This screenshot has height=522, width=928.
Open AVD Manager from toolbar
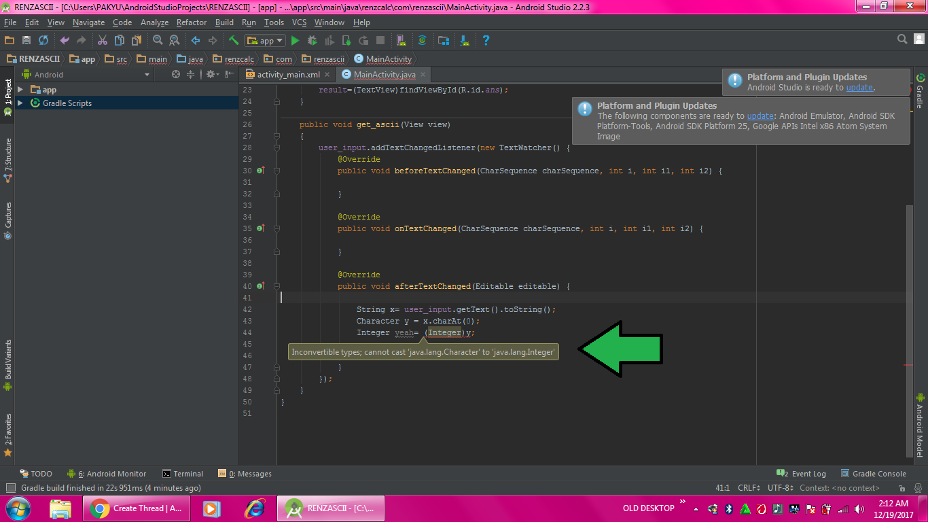(401, 41)
